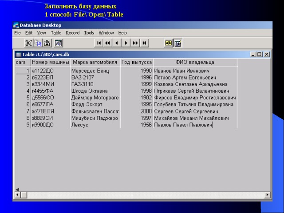Click the Paste toolbar icon
The height and width of the screenshot is (213, 284).
point(47,43)
